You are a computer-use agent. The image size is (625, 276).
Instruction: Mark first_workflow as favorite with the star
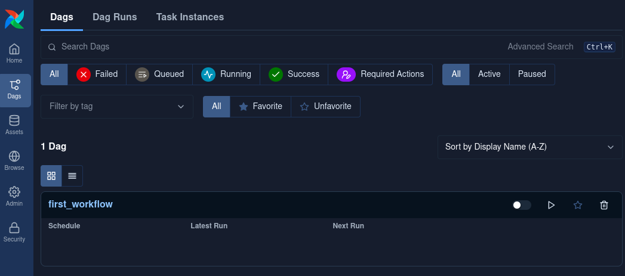click(x=578, y=205)
